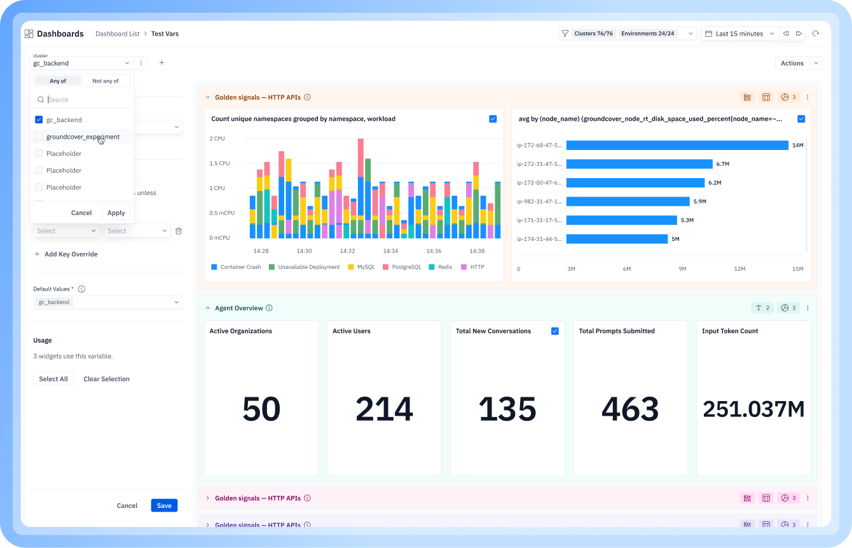
Task: Switch to the Not any of tab
Action: click(x=106, y=81)
